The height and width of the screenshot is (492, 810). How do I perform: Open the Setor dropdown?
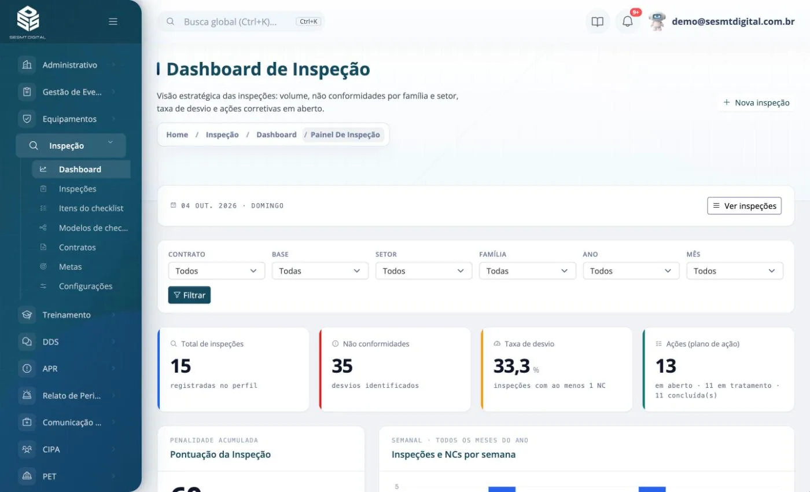click(x=424, y=271)
